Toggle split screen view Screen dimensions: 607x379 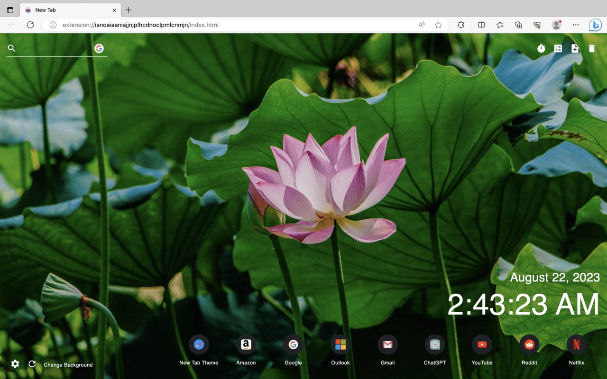pyautogui.click(x=481, y=25)
